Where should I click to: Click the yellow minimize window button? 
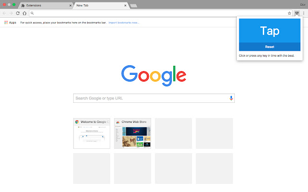click(x=9, y=4)
